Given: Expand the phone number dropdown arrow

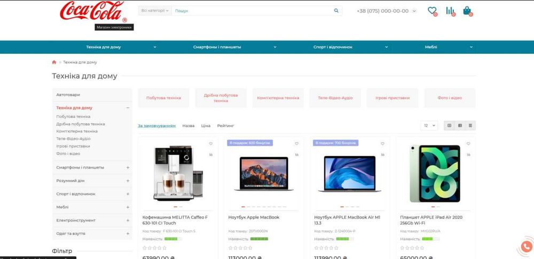Looking at the screenshot, I should point(414,11).
